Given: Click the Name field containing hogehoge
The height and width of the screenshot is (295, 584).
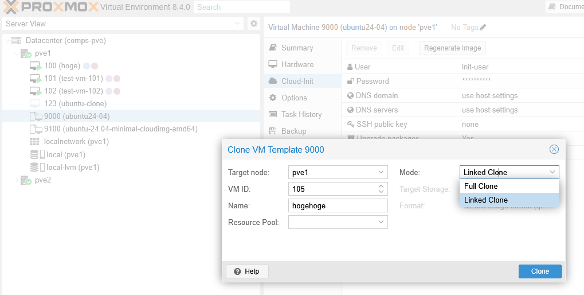Looking at the screenshot, I should (338, 205).
